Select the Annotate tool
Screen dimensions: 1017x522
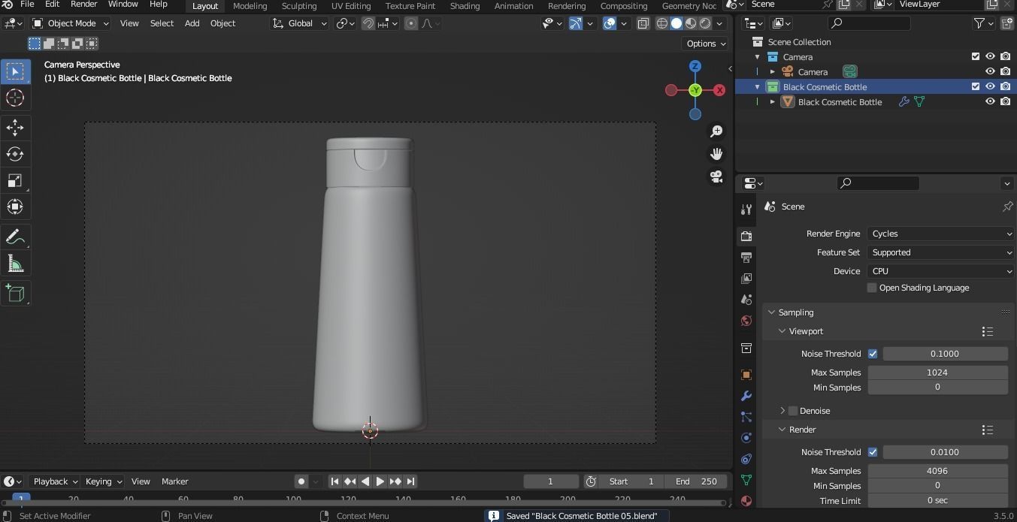click(x=15, y=237)
